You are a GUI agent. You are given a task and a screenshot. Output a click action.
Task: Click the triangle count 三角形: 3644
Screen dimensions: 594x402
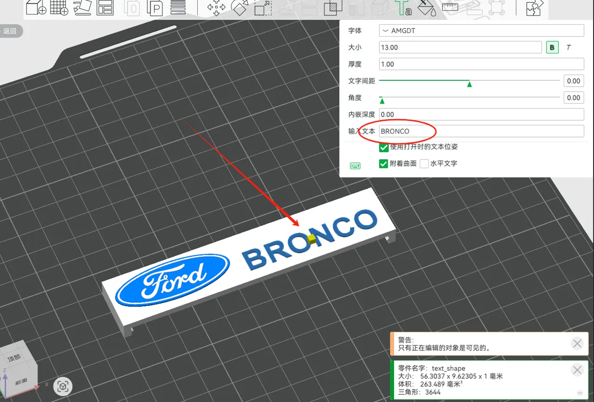[x=420, y=392]
